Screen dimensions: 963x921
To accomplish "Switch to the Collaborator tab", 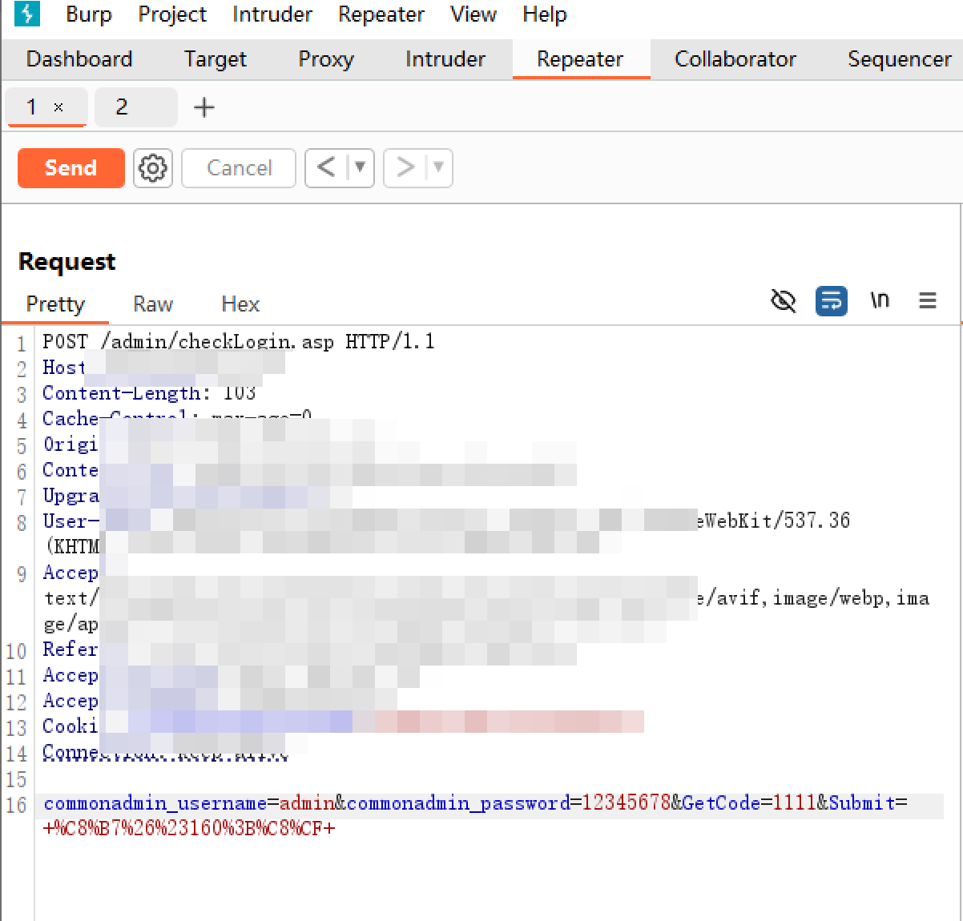I will pos(735,59).
